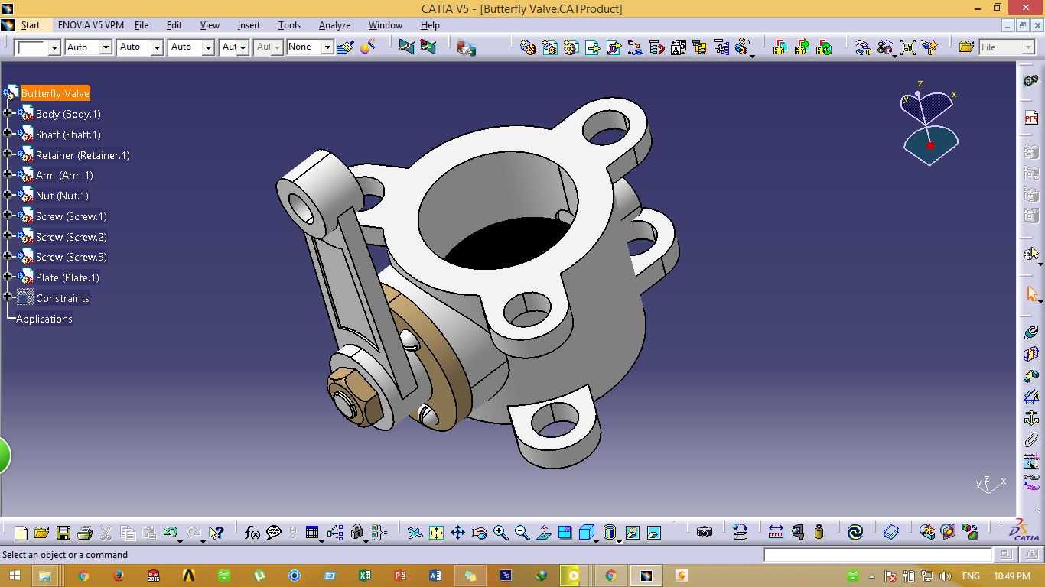Open the Start menu in CATIA
This screenshot has width=1045, height=587.
(x=31, y=25)
